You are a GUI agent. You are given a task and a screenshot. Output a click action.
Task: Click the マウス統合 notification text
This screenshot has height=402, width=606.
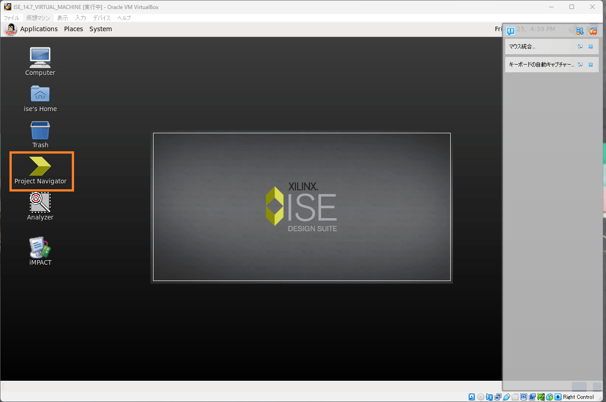(522, 47)
